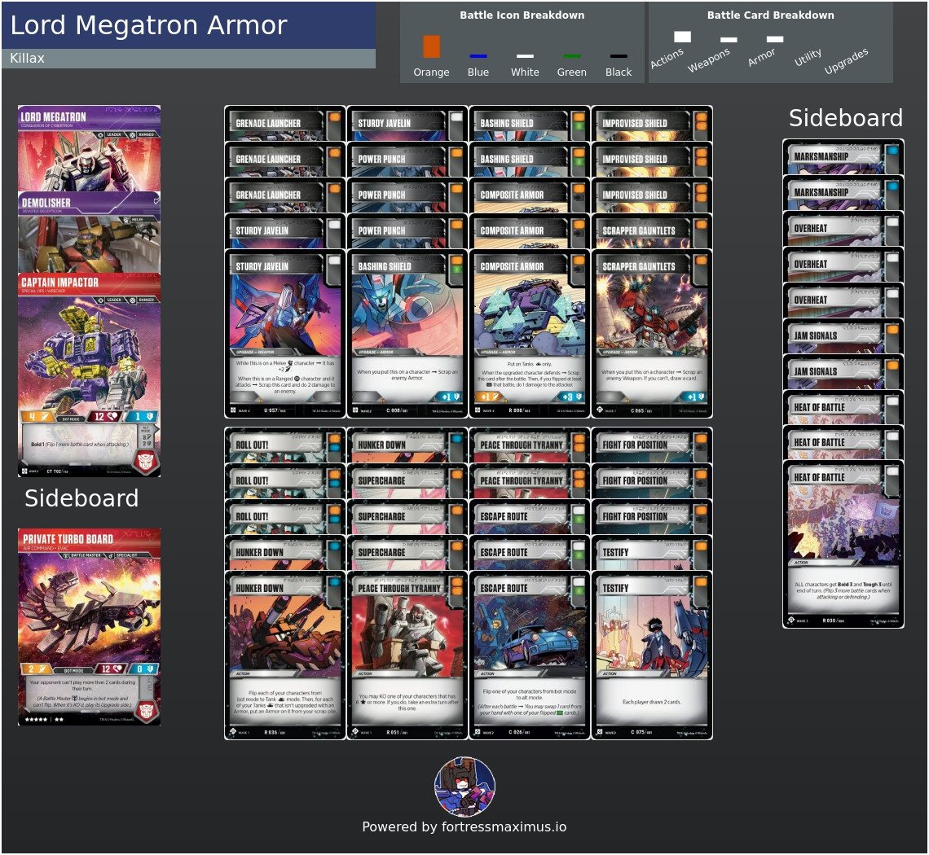This screenshot has width=929, height=855.
Task: Open the full Sturdy Javelin card artwork
Action: pyautogui.click(x=285, y=311)
